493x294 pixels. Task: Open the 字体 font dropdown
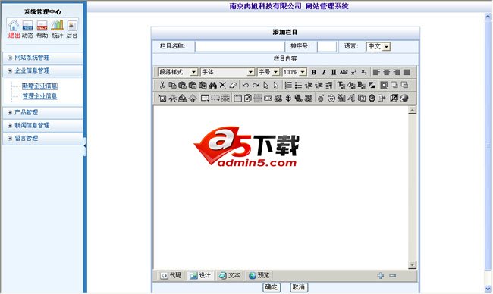pos(227,72)
